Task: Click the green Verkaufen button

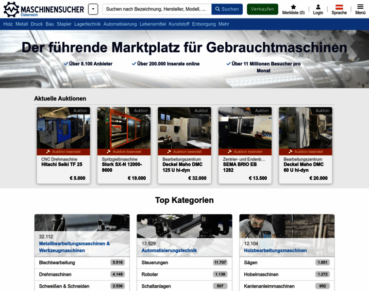Action: 262,9
